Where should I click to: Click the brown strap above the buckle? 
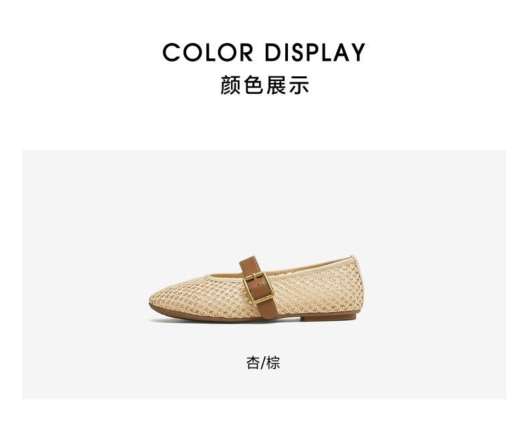tap(248, 267)
